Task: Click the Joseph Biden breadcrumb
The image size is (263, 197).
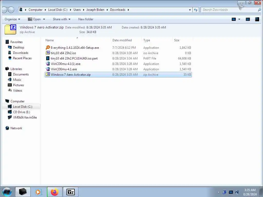Action: (95, 10)
